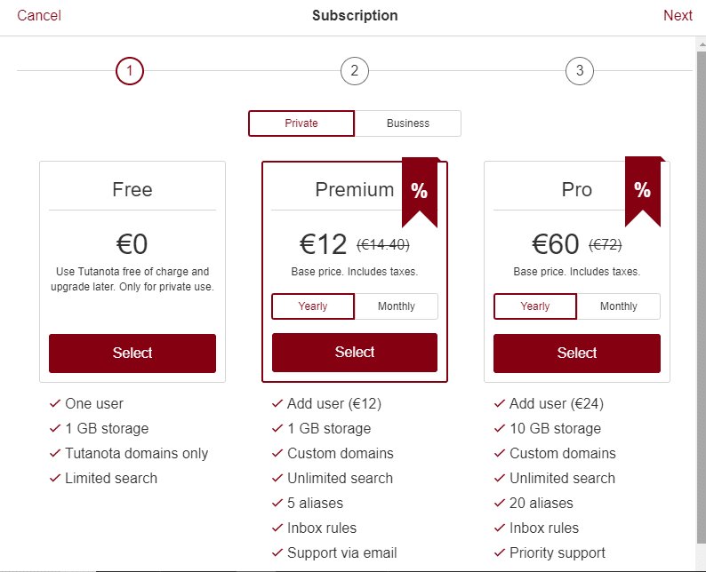Go to wizard step 1 circle
Image resolution: width=706 pixels, height=572 pixels.
[x=130, y=71]
